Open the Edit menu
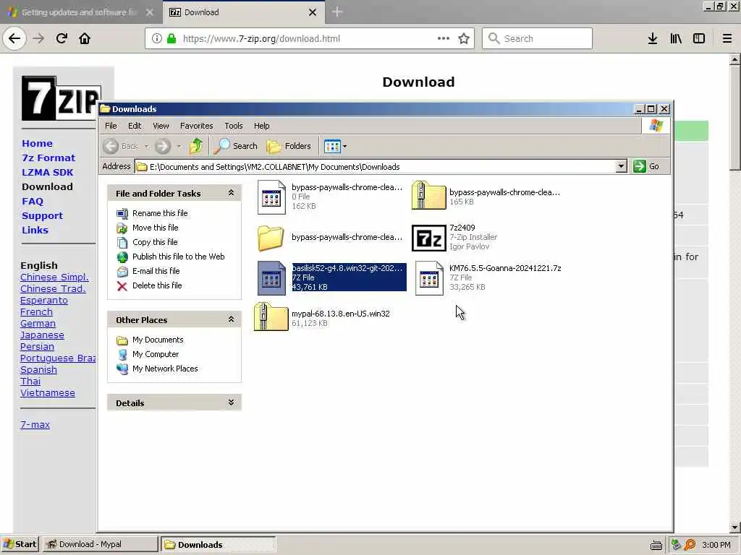Viewport: 741px width, 555px height. 135,126
